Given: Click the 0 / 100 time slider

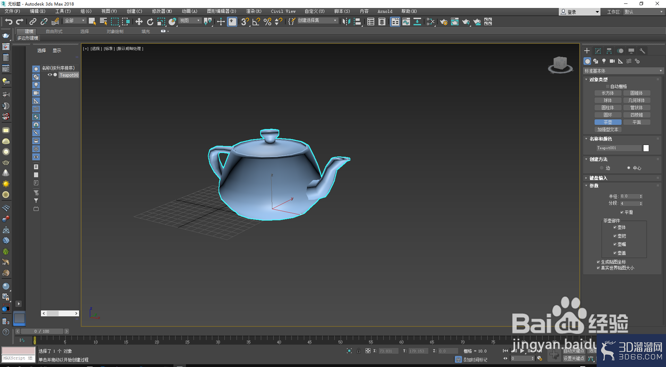Looking at the screenshot, I should (42, 331).
